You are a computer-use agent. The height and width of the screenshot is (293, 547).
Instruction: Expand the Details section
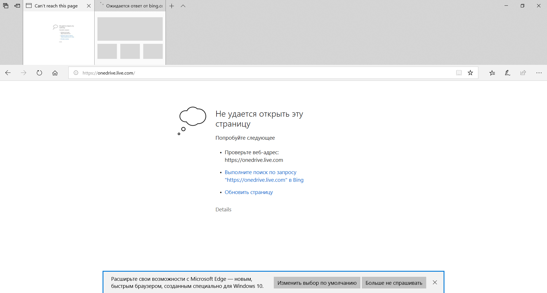point(223,210)
